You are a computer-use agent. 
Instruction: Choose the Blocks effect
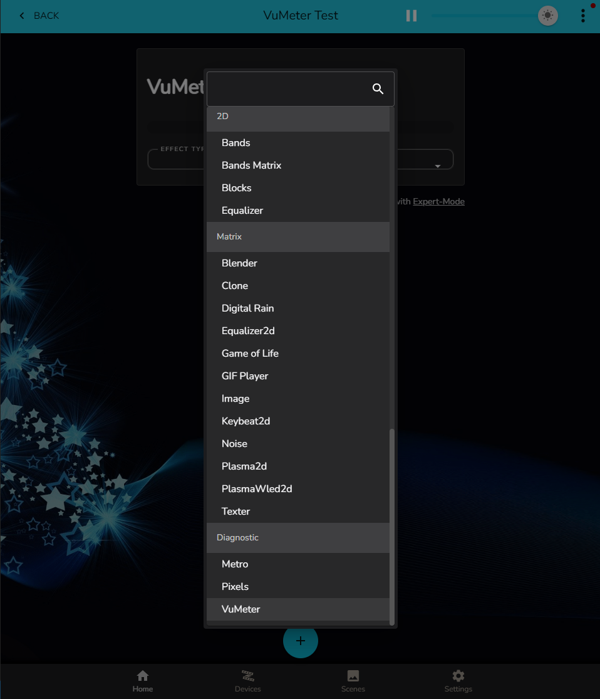pos(298,187)
